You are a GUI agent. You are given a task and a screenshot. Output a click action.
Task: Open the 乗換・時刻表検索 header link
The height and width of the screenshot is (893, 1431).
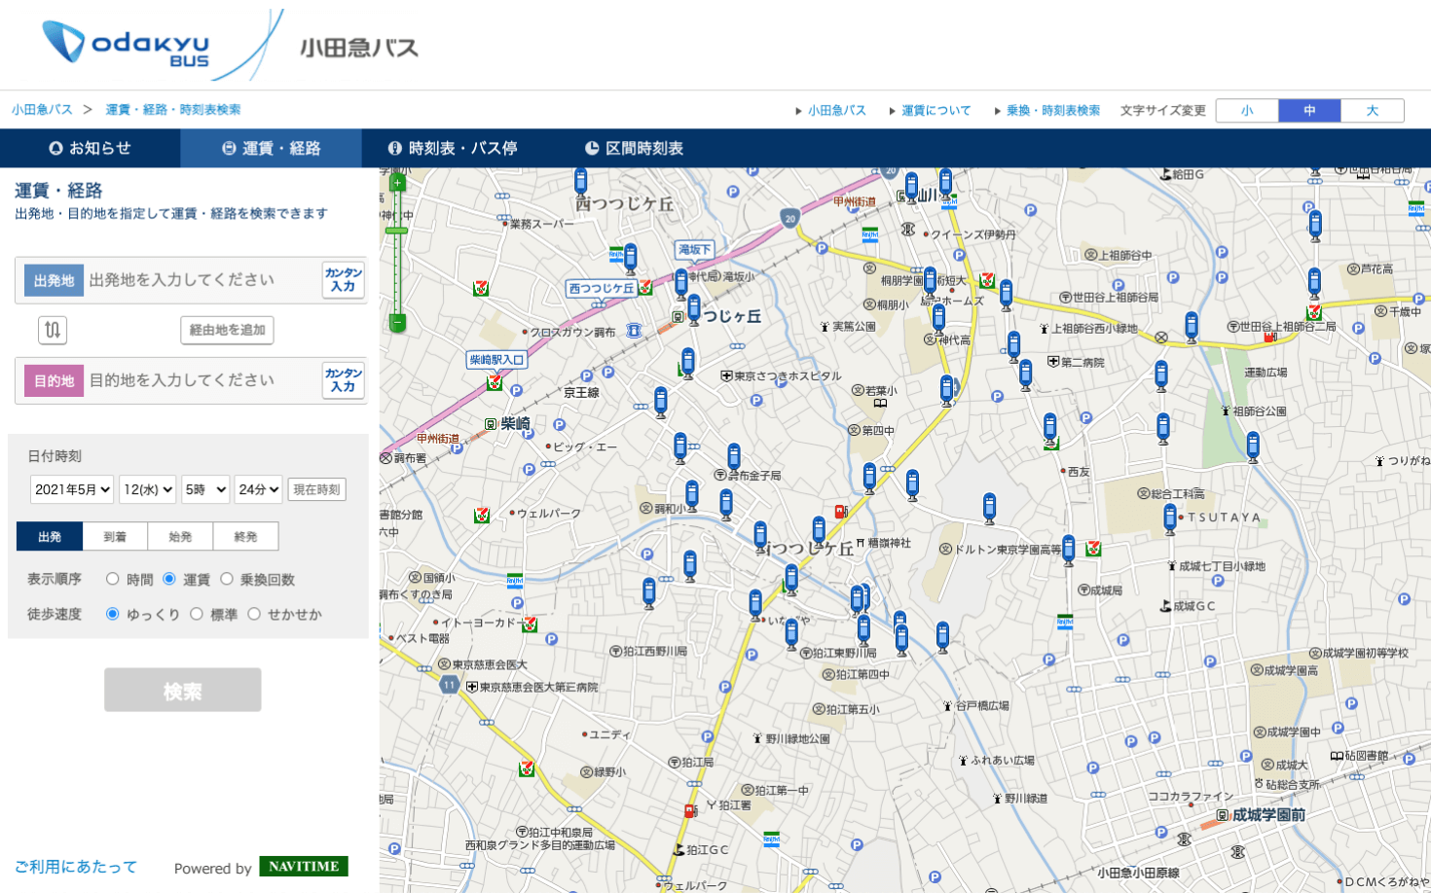pos(1053,111)
